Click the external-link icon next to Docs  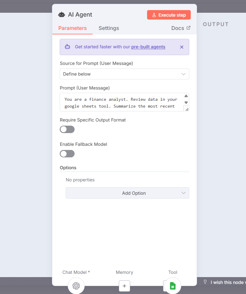point(188,28)
